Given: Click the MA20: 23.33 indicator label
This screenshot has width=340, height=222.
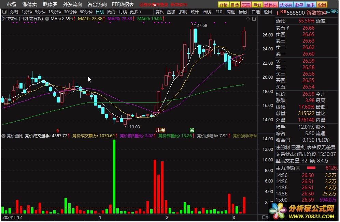Looking at the screenshot, I should 121,19.
